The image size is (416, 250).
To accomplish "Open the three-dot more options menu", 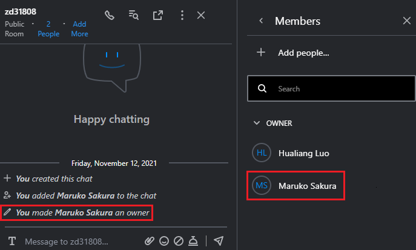I will 182,15.
